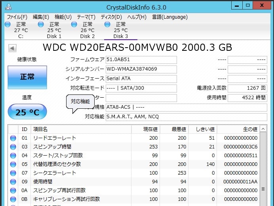
Task: Click status orb for スピンアップ時間 row
Action: (13, 147)
